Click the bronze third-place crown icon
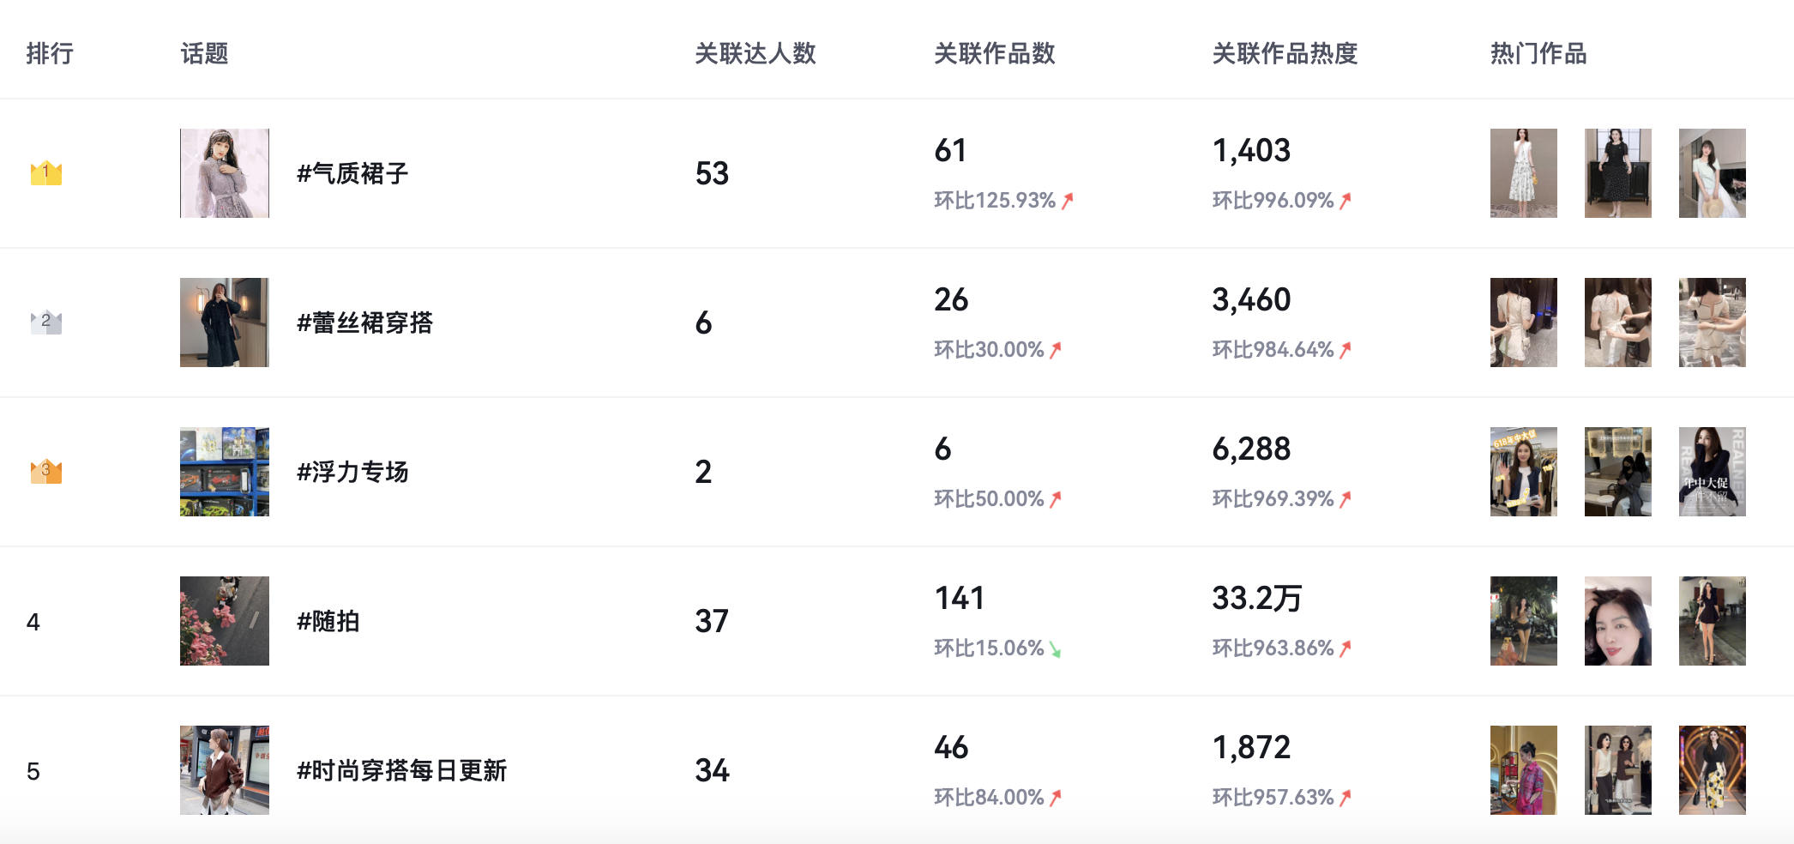 (45, 472)
